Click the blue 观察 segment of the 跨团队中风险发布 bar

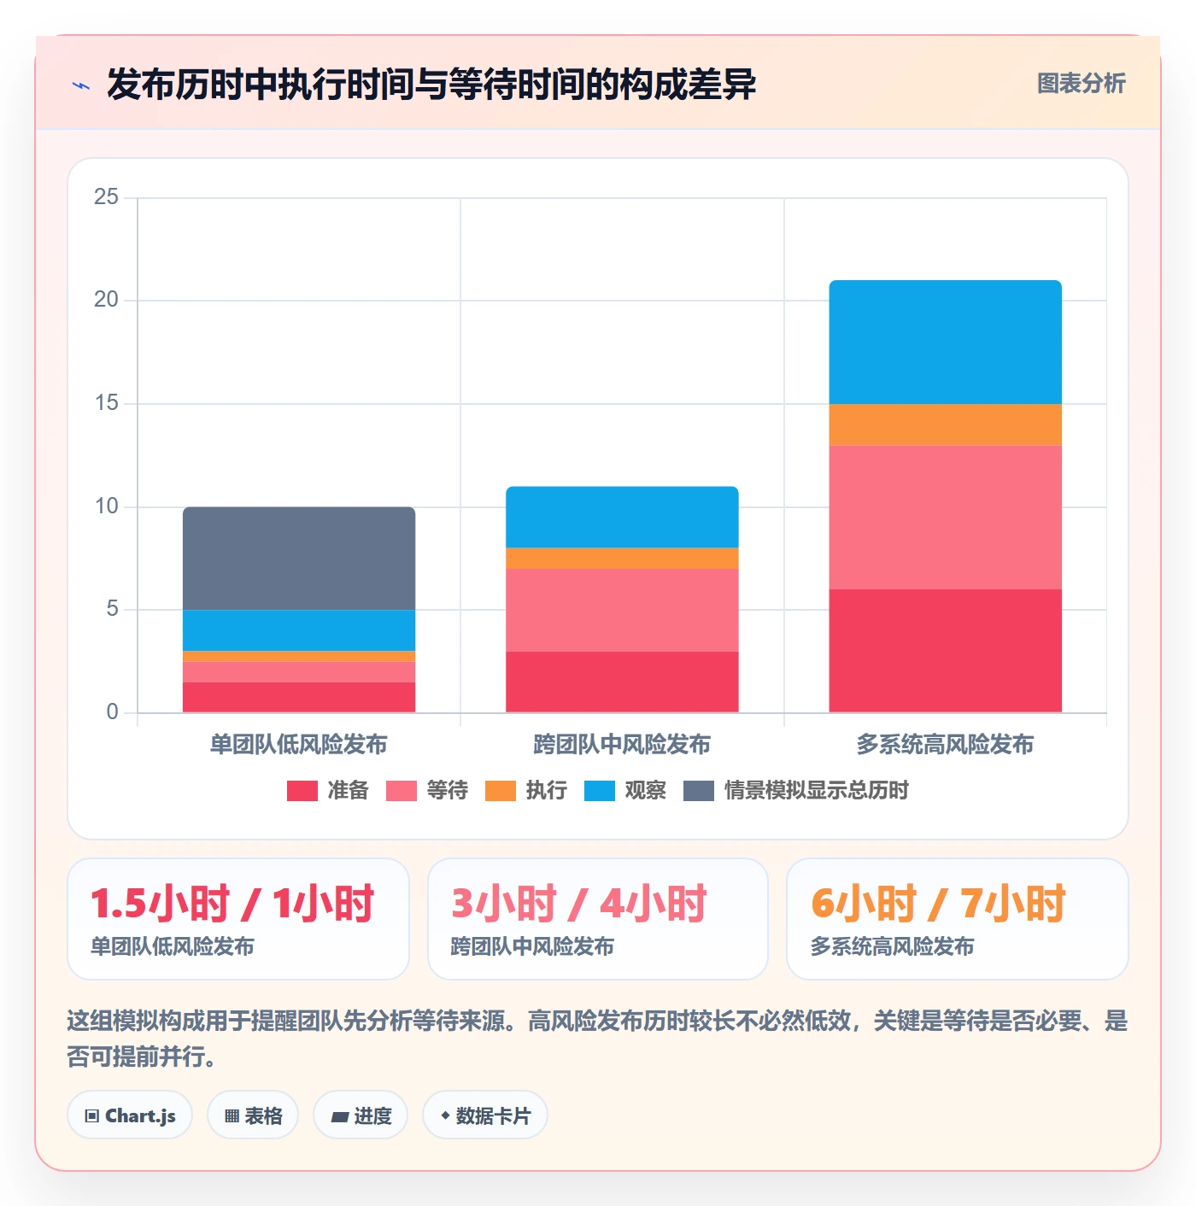(622, 518)
